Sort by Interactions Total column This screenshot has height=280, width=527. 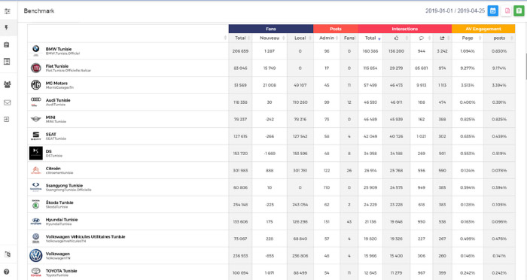370,38
